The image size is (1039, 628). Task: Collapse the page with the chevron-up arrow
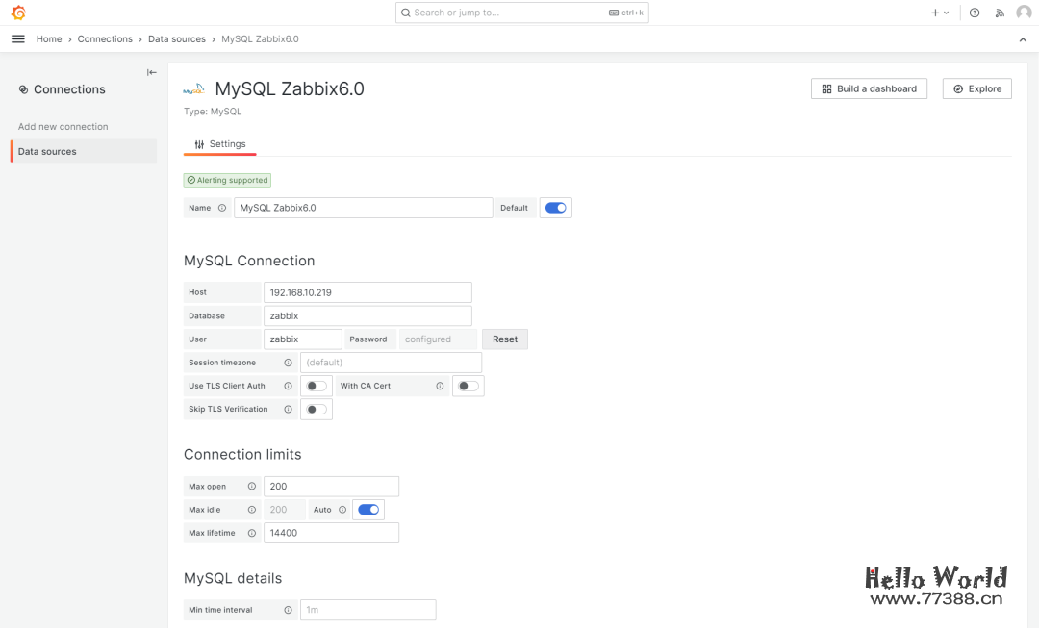(x=1023, y=39)
